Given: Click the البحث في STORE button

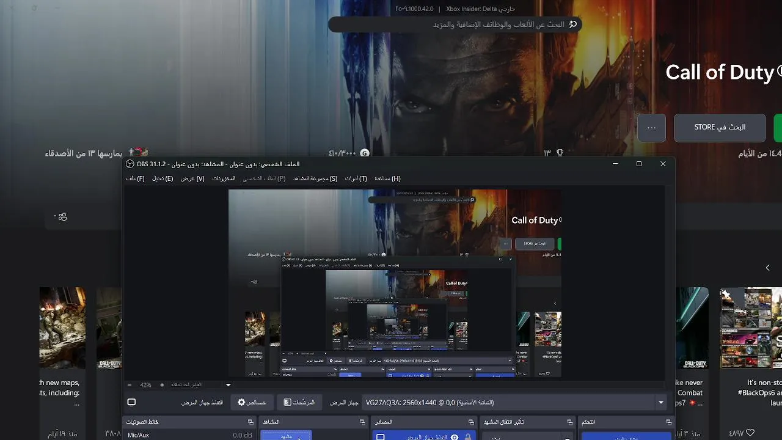Looking at the screenshot, I should [720, 128].
